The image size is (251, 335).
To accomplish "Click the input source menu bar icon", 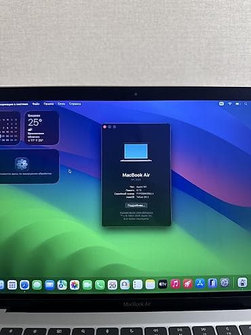I will click(221, 104).
